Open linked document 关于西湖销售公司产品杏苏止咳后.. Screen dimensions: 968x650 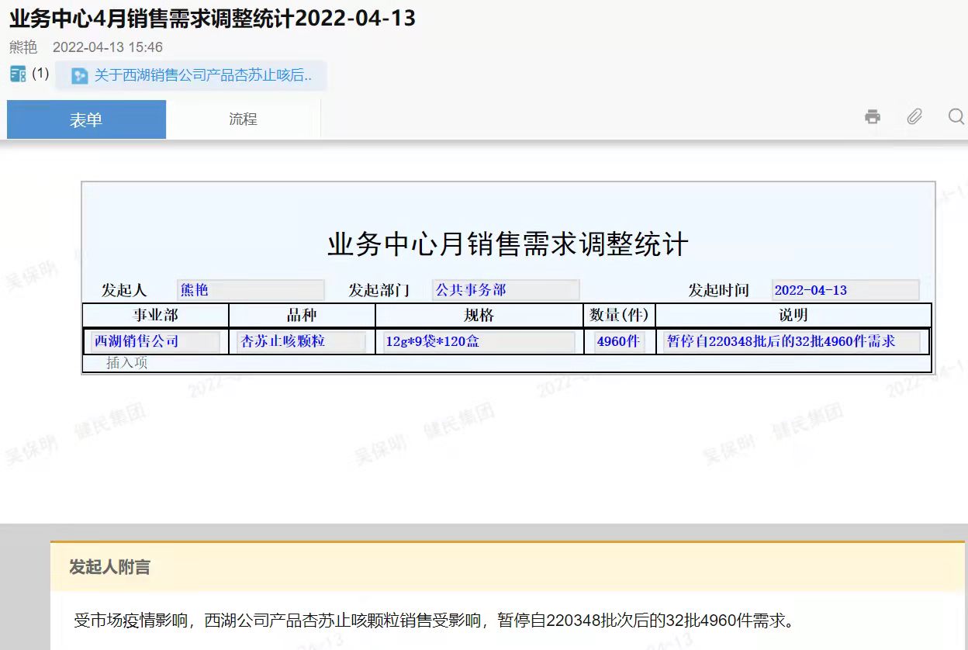pos(203,75)
